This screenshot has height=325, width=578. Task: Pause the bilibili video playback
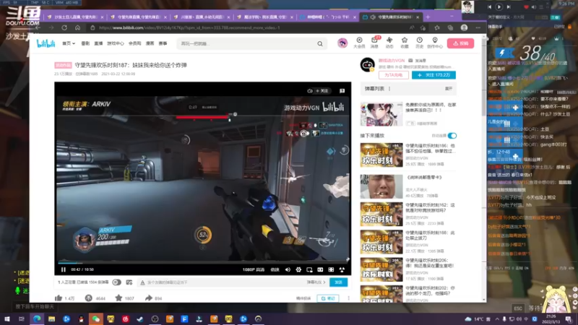63,269
